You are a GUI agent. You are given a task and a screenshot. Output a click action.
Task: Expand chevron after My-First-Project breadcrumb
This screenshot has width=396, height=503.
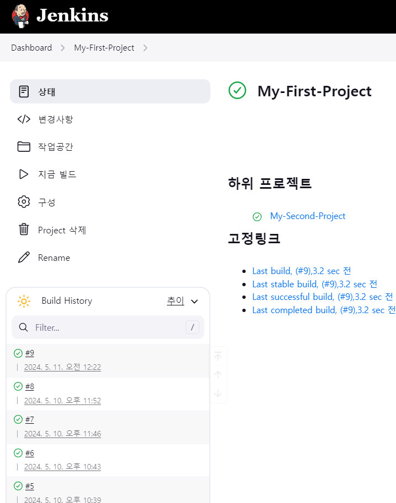[145, 48]
